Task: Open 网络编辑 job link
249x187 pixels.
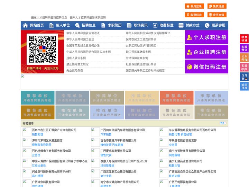Action: click(x=174, y=155)
